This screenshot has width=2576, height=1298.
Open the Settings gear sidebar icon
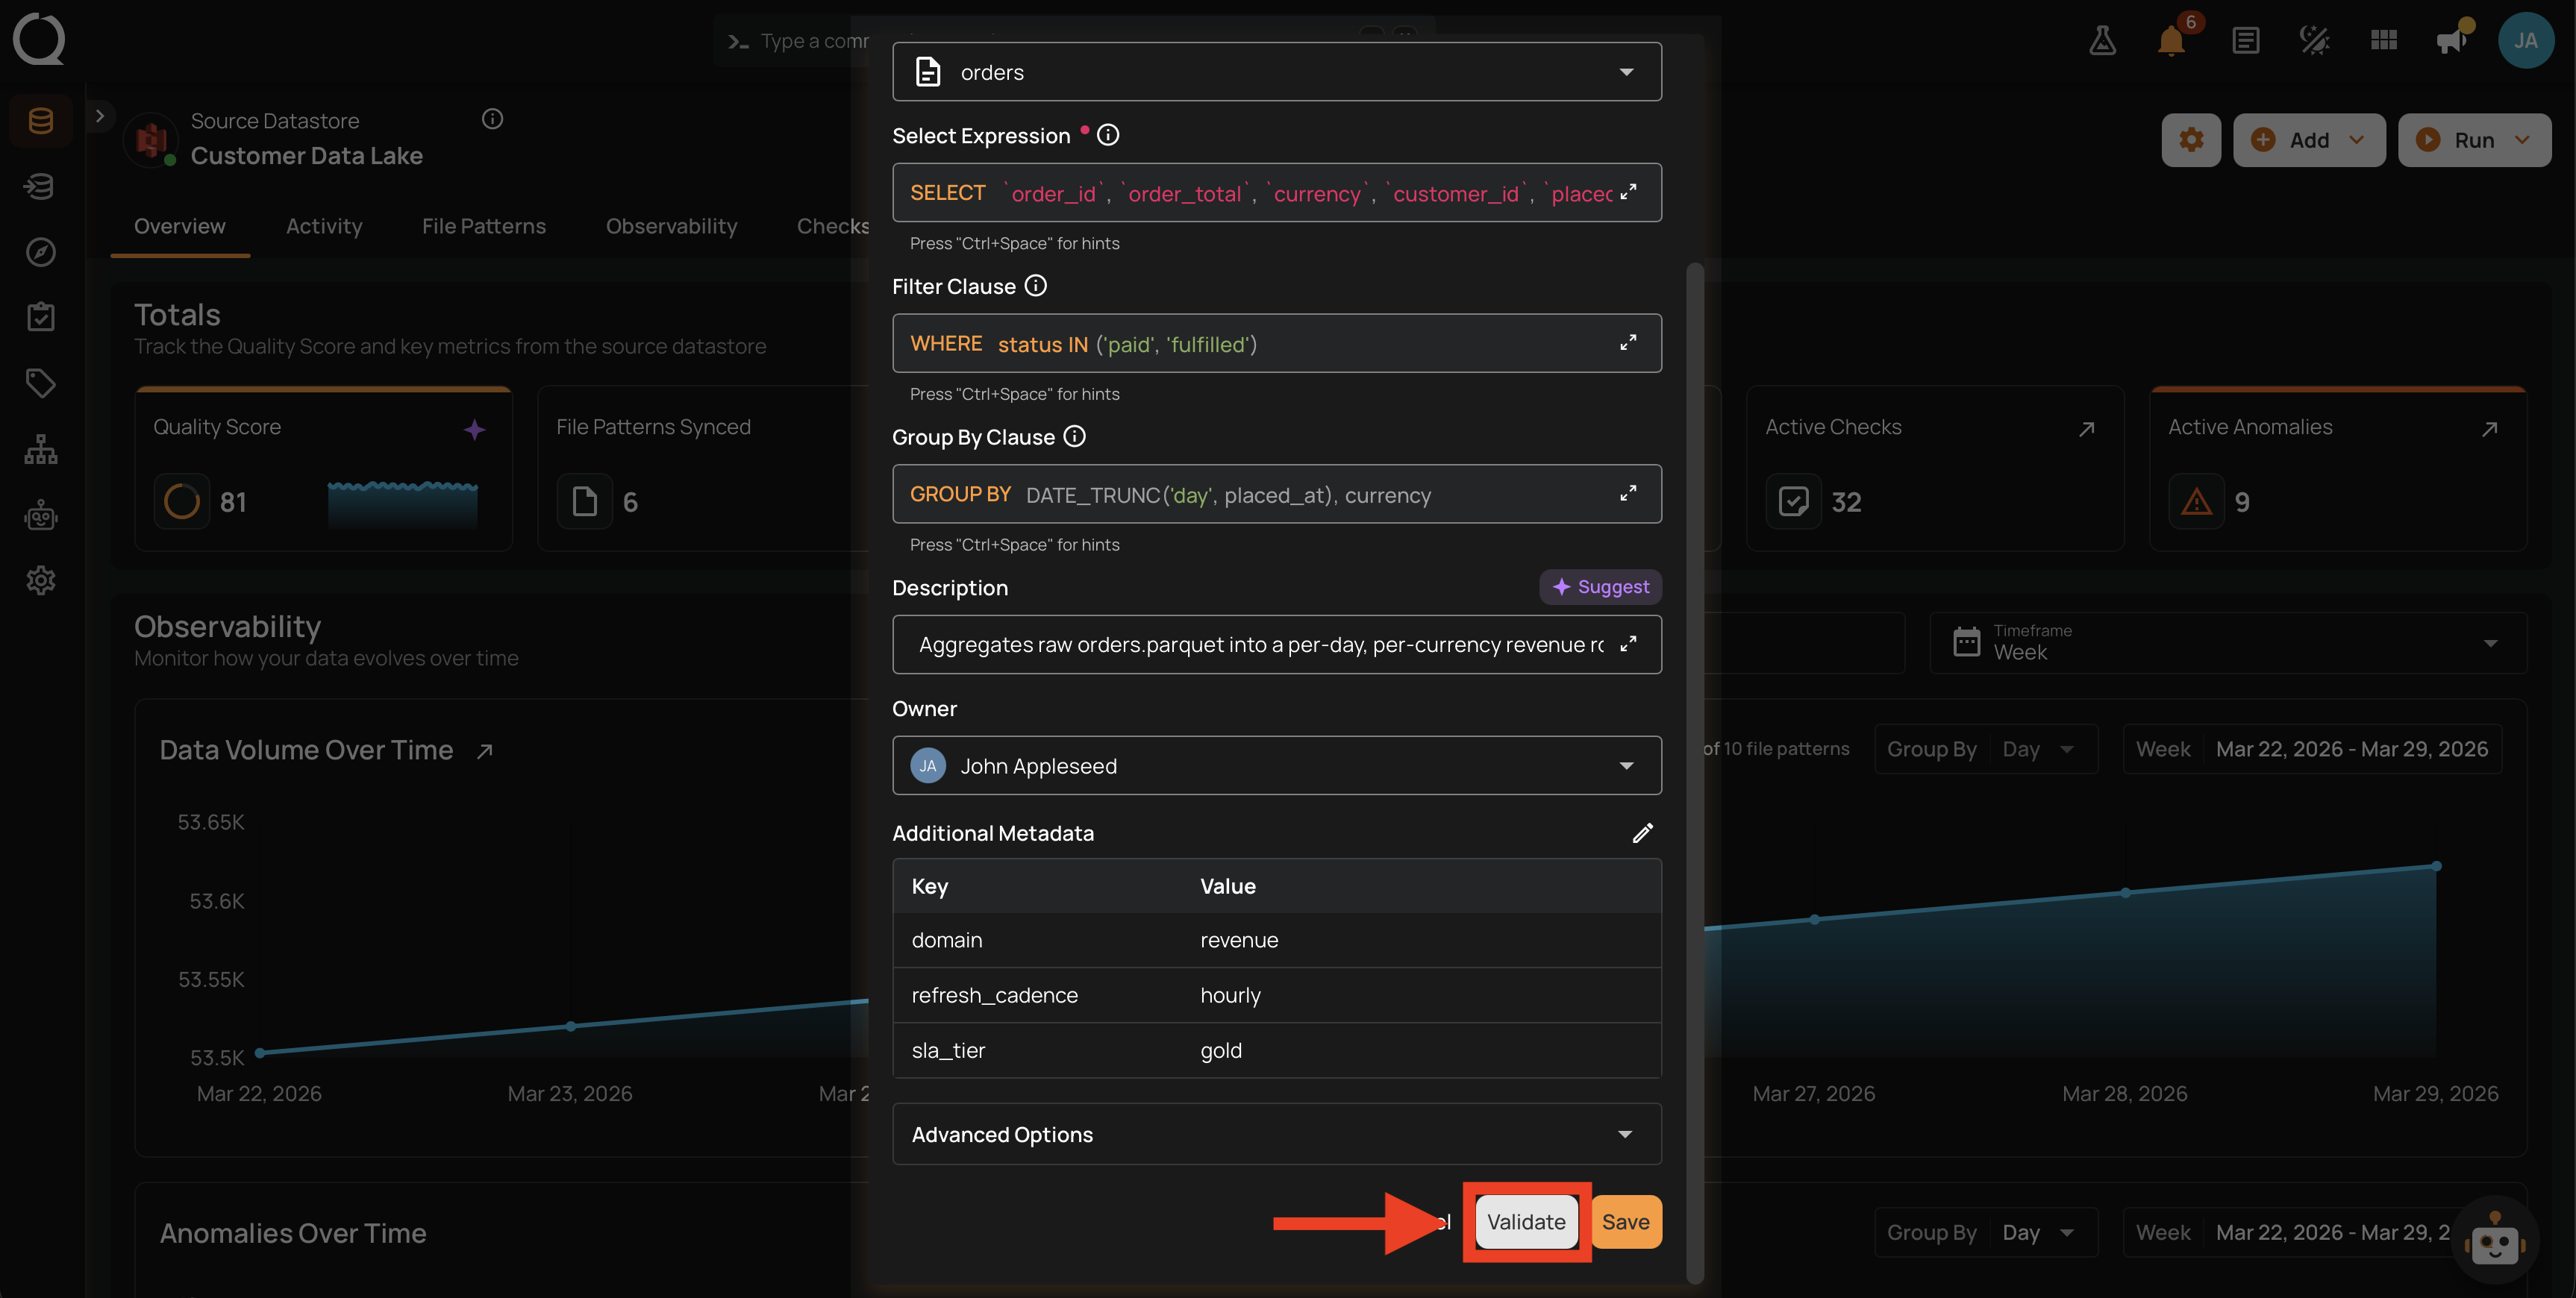(x=41, y=580)
